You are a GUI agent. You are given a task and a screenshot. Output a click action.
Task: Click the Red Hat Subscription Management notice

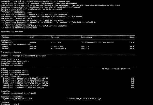[60, 5]
